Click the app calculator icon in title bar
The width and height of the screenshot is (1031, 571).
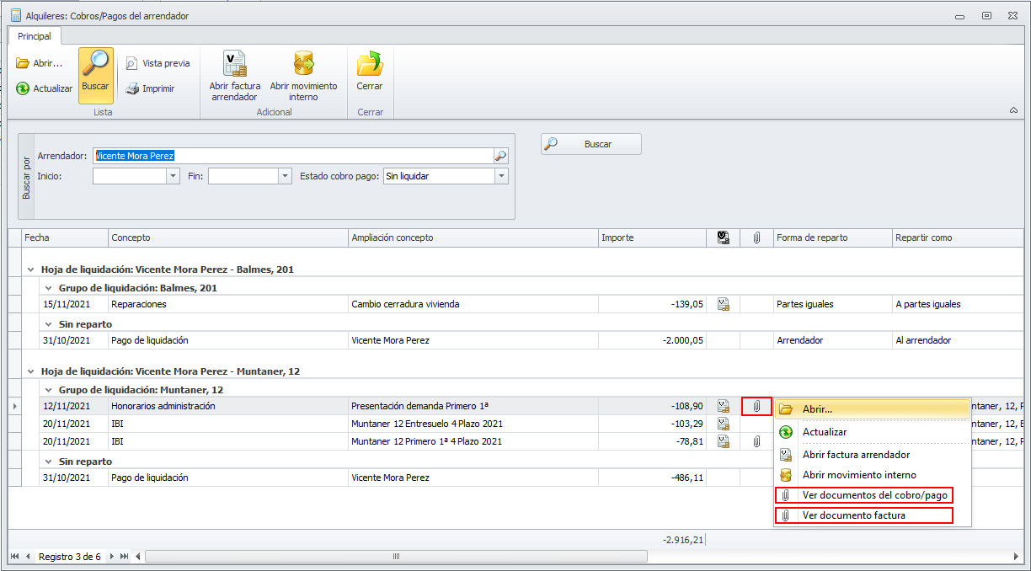[14, 15]
